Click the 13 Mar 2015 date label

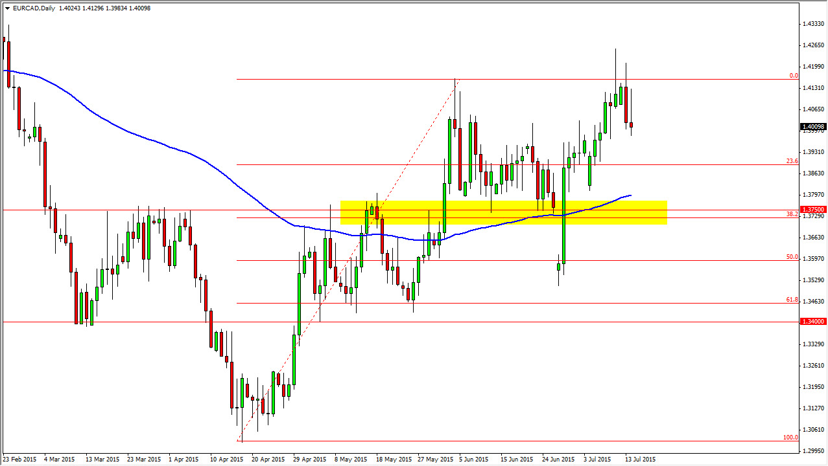[103, 460]
